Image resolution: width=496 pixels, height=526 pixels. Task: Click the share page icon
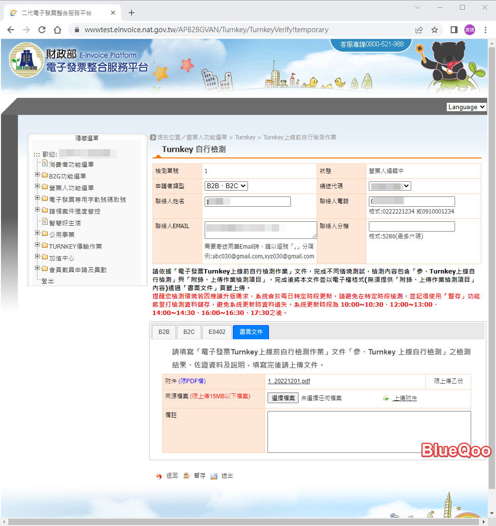pos(419,30)
